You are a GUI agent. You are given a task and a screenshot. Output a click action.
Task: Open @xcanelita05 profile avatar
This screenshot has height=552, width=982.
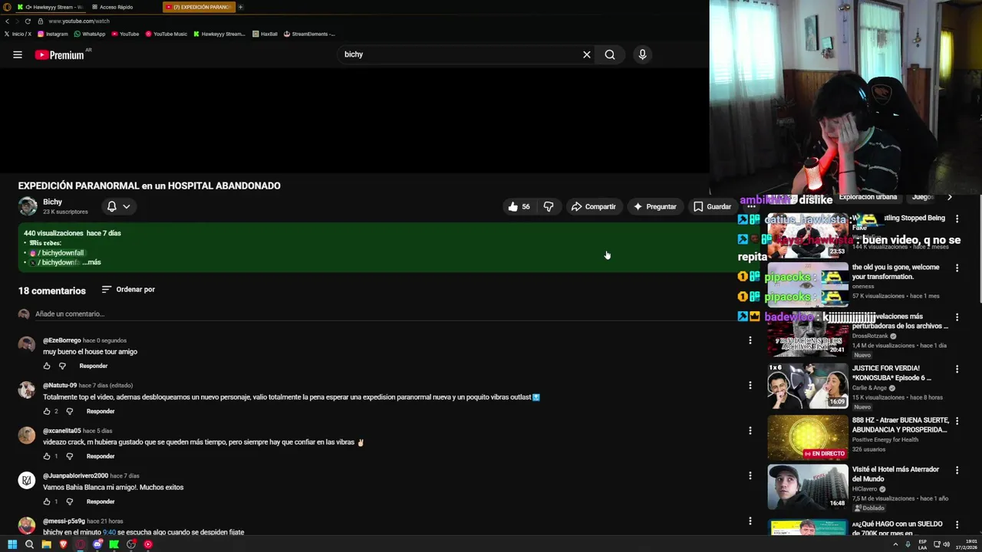(x=27, y=435)
